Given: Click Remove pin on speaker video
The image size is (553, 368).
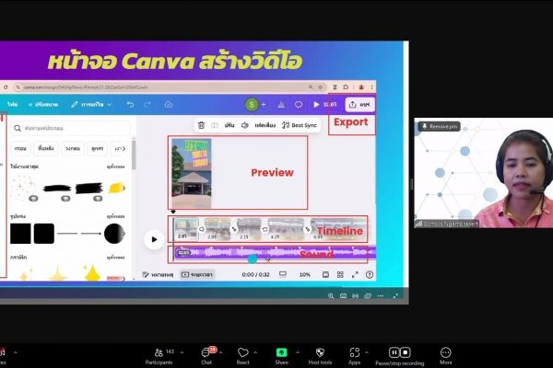Looking at the screenshot, I should (x=440, y=126).
